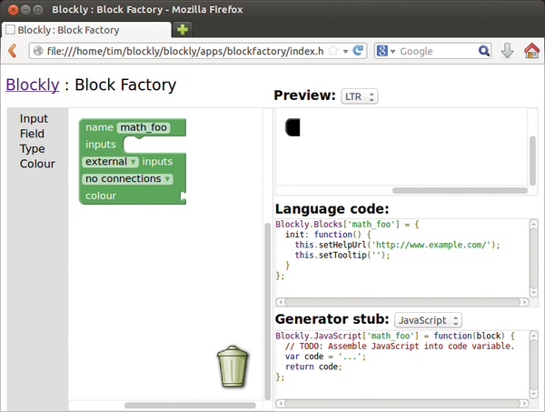This screenshot has width=545, height=412.
Task: Click Language code horizontal scrollbar
Action: 402,302
